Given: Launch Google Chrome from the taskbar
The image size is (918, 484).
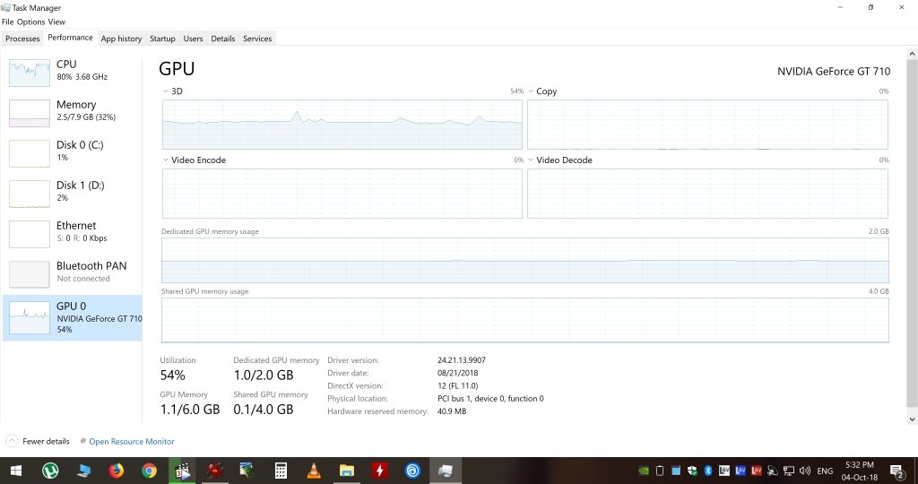Looking at the screenshot, I should pos(150,471).
